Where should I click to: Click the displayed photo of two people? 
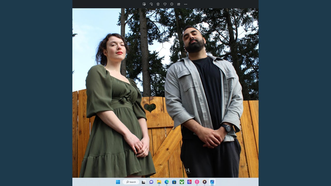point(165,93)
